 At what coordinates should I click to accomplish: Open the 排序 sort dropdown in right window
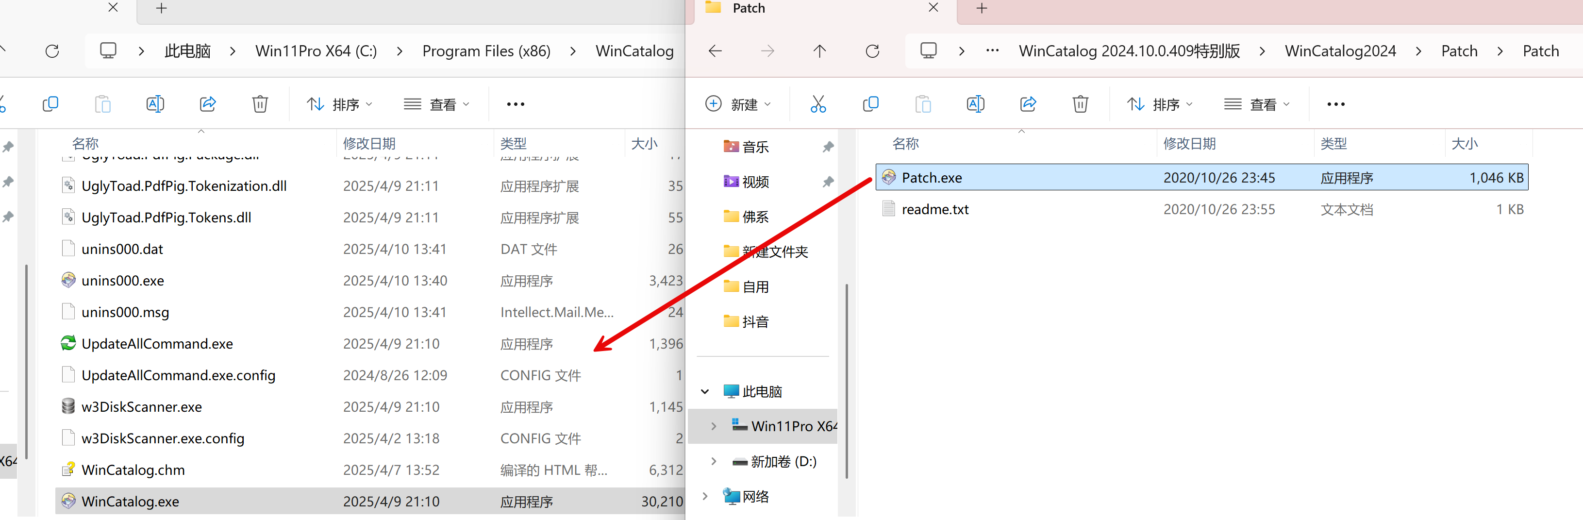[x=1160, y=104]
